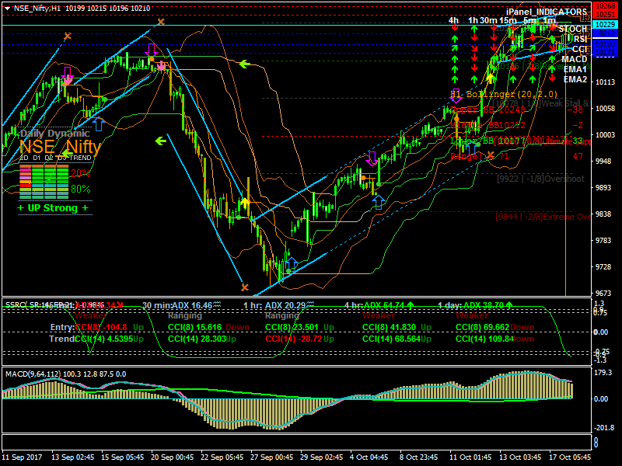Click the 10212 blue price label
Screen dimensions: 622x466
605,33
